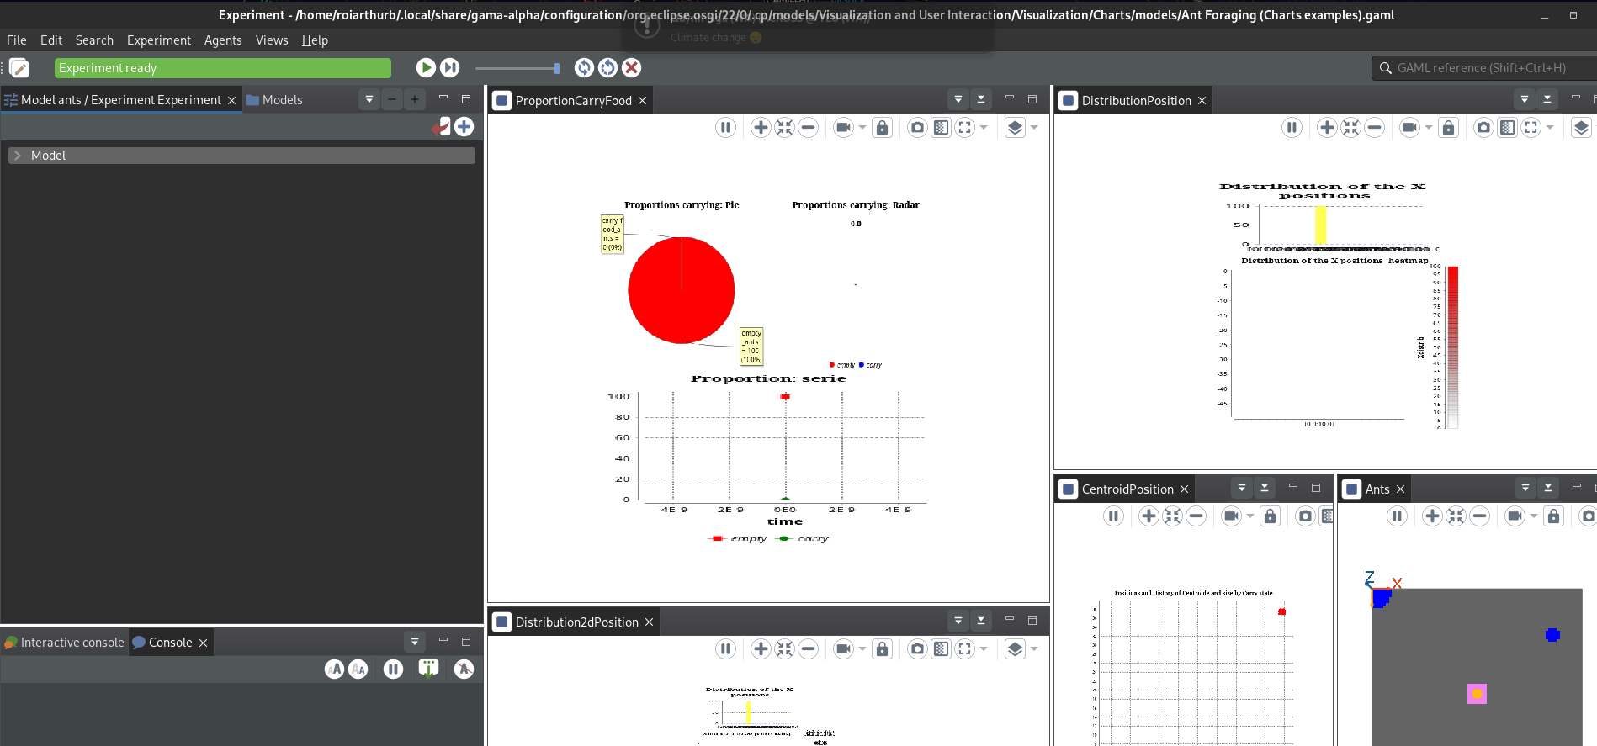Zoom in on DistributionPosition display

[x=1327, y=127]
